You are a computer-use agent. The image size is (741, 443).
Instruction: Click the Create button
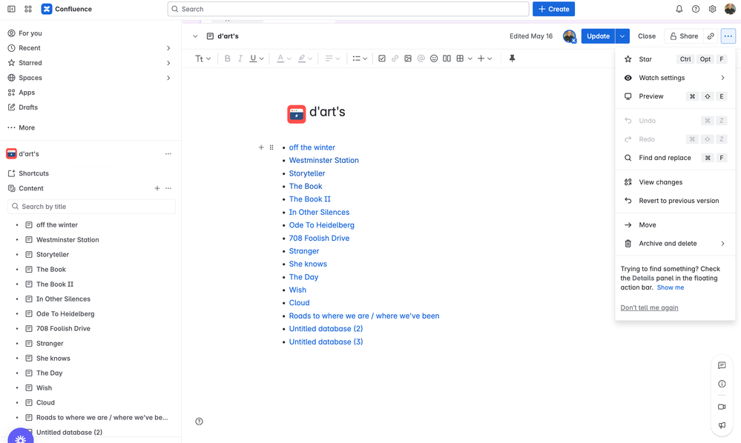[x=553, y=9]
